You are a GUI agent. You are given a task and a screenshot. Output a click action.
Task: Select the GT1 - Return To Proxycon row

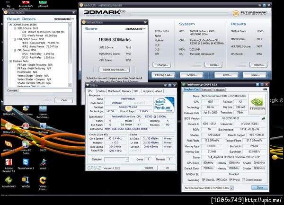pyautogui.click(x=43, y=32)
